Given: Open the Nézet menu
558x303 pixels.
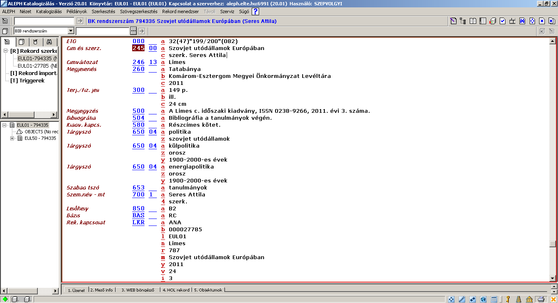Looking at the screenshot, I should point(25,11).
